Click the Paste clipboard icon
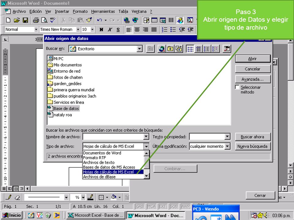 (x=80, y=20)
